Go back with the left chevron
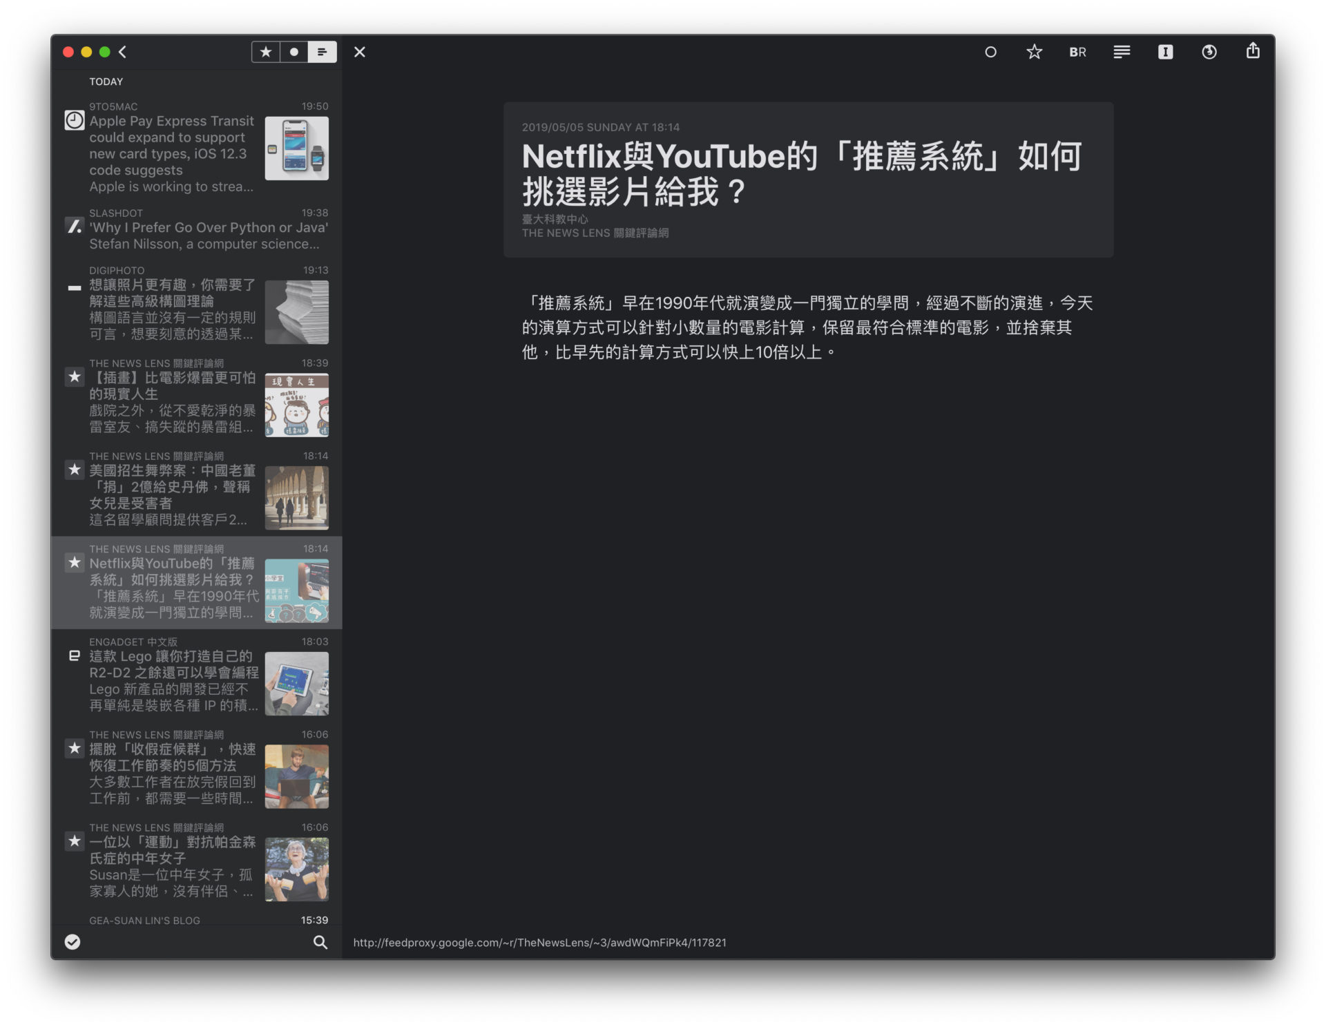Image resolution: width=1326 pixels, height=1027 pixels. click(123, 52)
